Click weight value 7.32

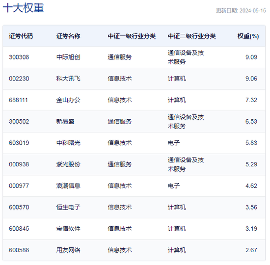pos(251,100)
